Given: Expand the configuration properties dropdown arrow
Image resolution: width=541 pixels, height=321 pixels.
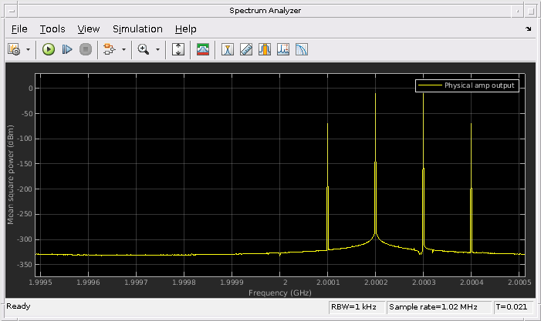Looking at the screenshot, I should (29, 49).
